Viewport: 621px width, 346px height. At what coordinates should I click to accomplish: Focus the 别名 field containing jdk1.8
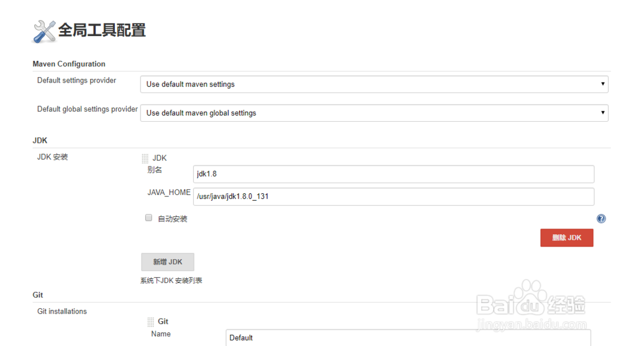[x=394, y=174]
